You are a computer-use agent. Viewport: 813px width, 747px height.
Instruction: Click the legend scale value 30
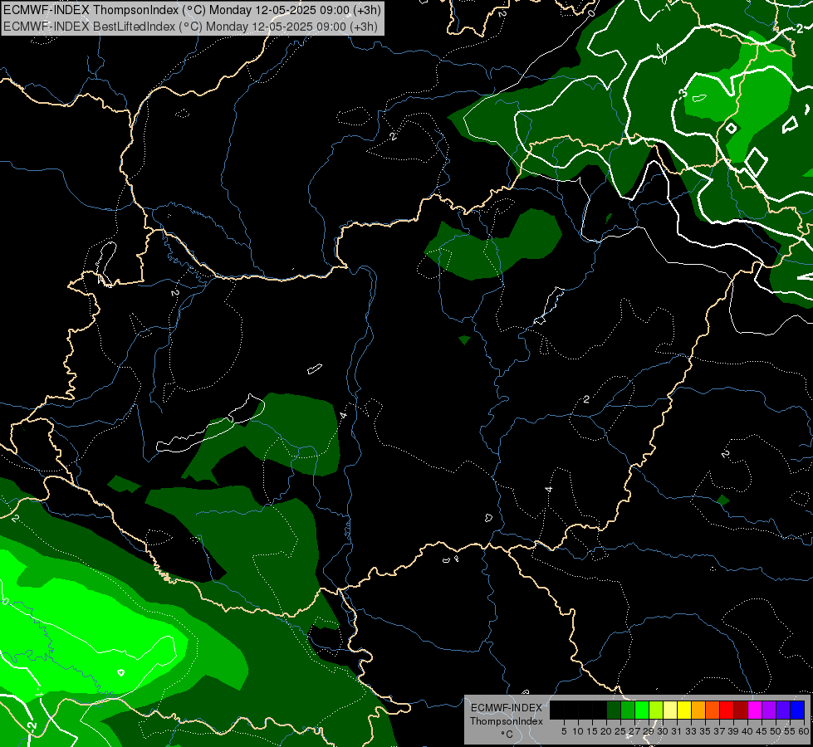(x=663, y=731)
